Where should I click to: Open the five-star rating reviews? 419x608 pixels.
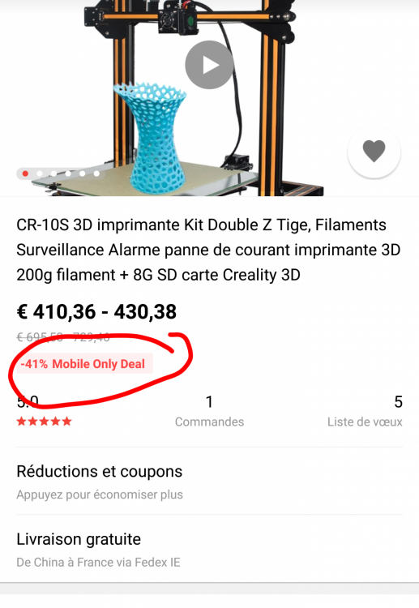tap(45, 421)
